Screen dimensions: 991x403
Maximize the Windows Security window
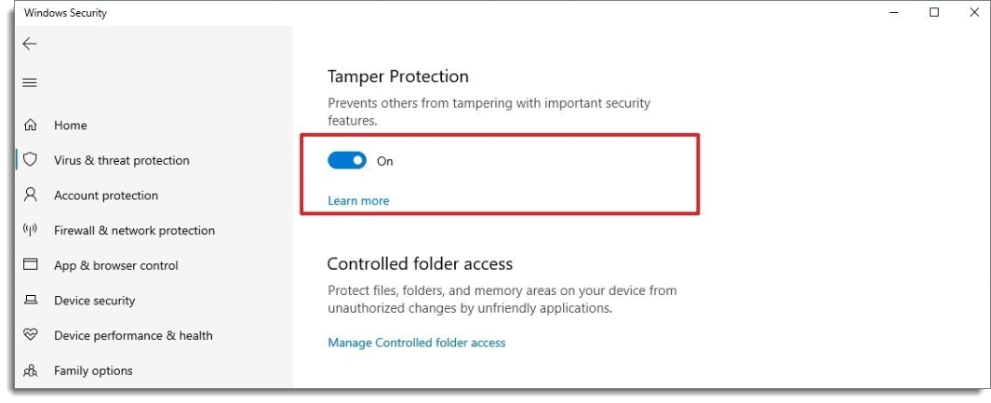(934, 12)
